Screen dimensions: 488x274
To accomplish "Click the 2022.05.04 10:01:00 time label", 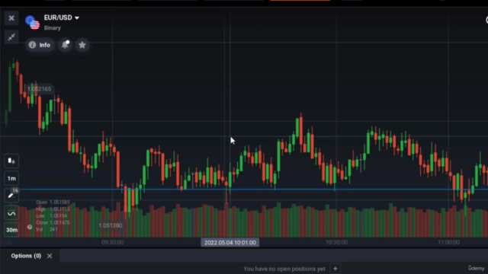I will [x=230, y=243].
